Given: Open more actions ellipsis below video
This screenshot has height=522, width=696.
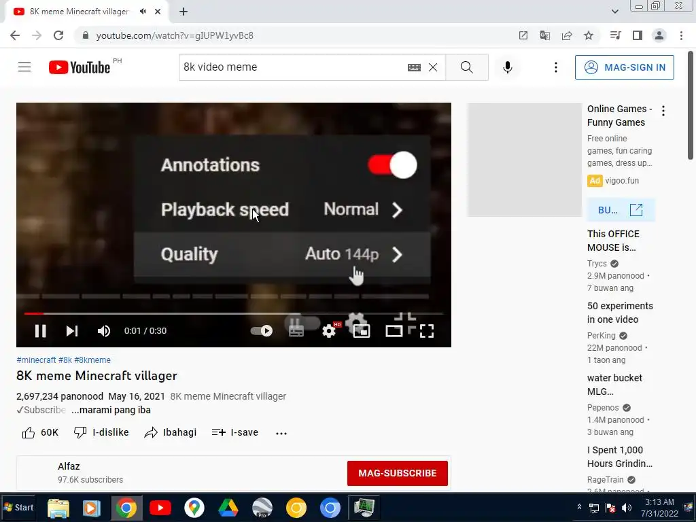Looking at the screenshot, I should [281, 433].
